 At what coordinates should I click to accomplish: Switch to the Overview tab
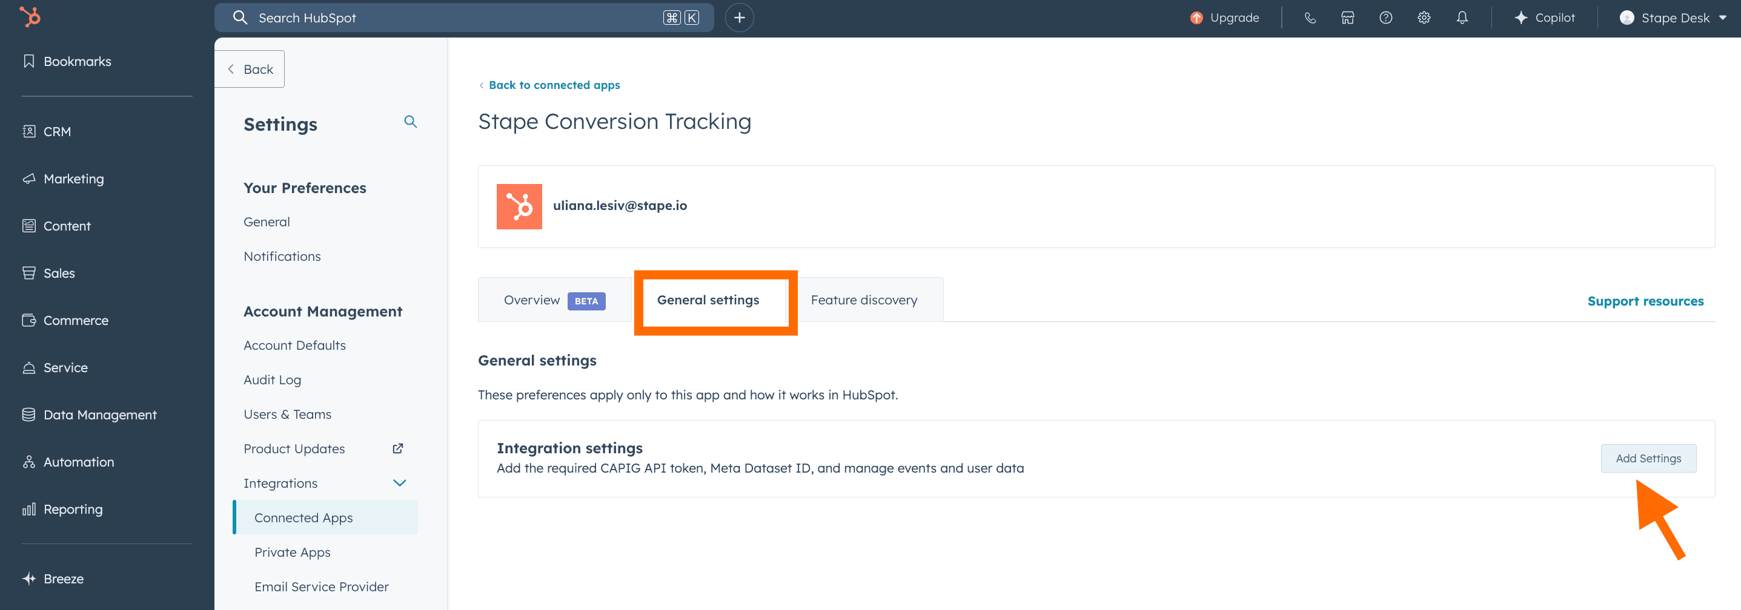click(x=554, y=300)
